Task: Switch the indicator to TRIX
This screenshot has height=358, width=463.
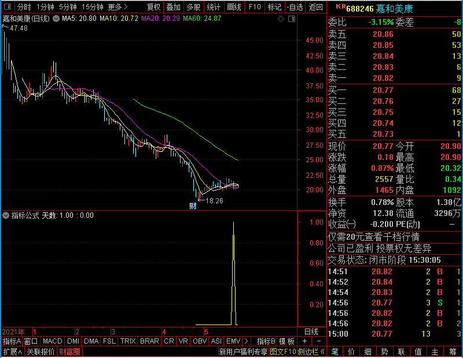Action: coord(128,341)
